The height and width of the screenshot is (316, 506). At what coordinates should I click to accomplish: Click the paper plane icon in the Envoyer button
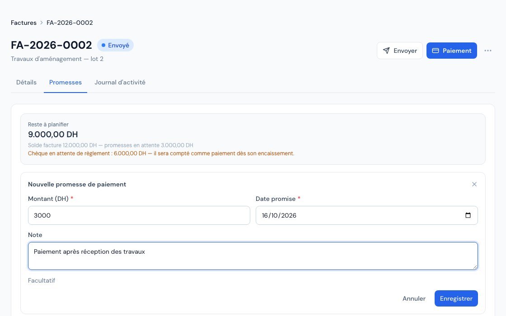click(x=386, y=51)
